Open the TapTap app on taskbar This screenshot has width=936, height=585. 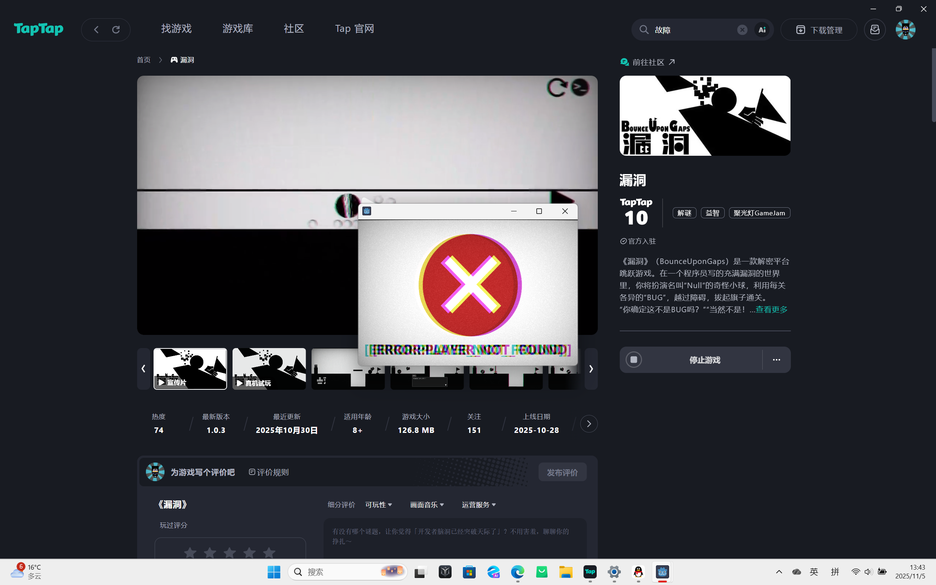[x=590, y=571]
